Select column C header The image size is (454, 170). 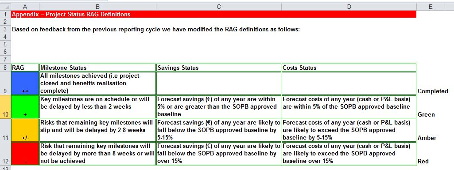[x=219, y=7]
